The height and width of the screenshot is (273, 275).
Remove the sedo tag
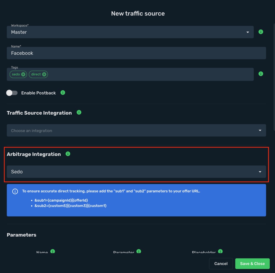coord(23,74)
